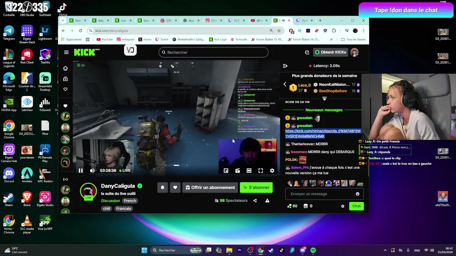Open notifications icon beside Obtenir KICKs
The width and height of the screenshot is (456, 256).
point(307,52)
